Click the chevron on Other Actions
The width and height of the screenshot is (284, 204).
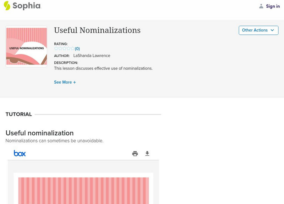(x=272, y=30)
